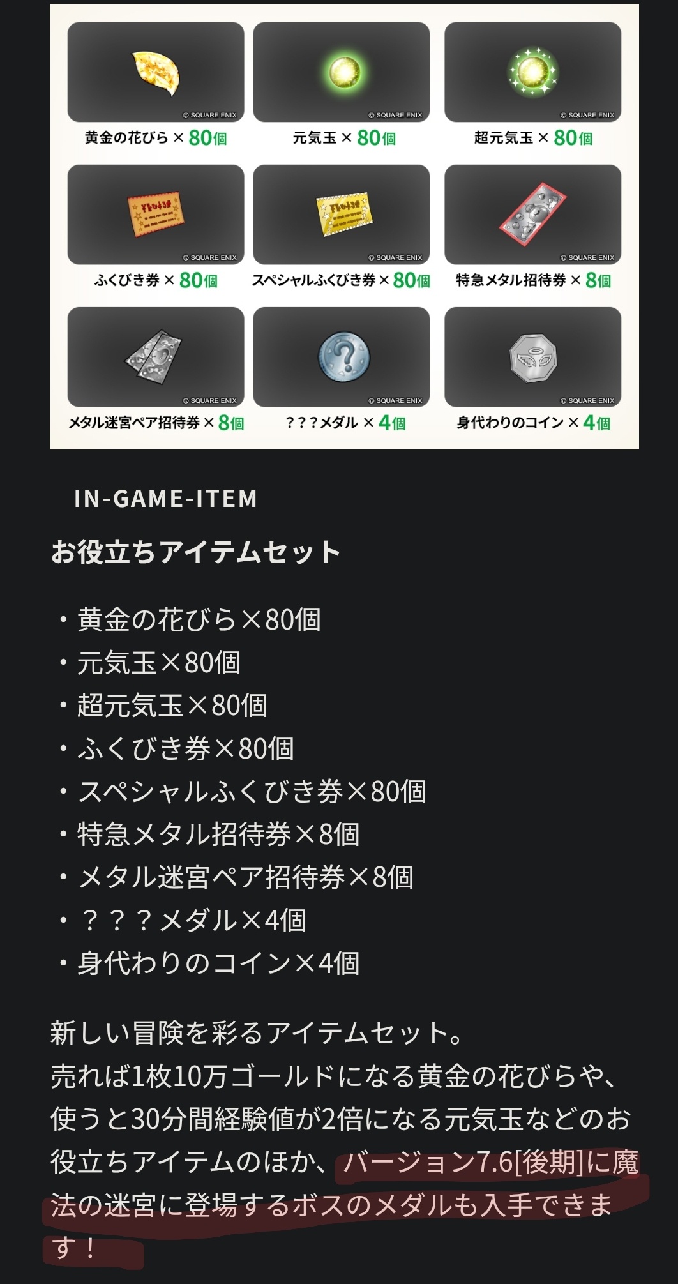Tap the IN-GAME-ITEM section label
This screenshot has height=1284, width=678.
click(x=165, y=499)
